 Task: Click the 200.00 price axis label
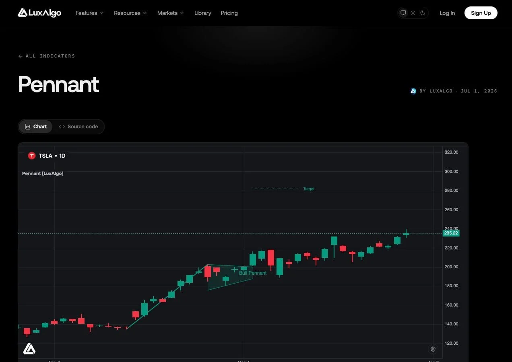(451, 267)
